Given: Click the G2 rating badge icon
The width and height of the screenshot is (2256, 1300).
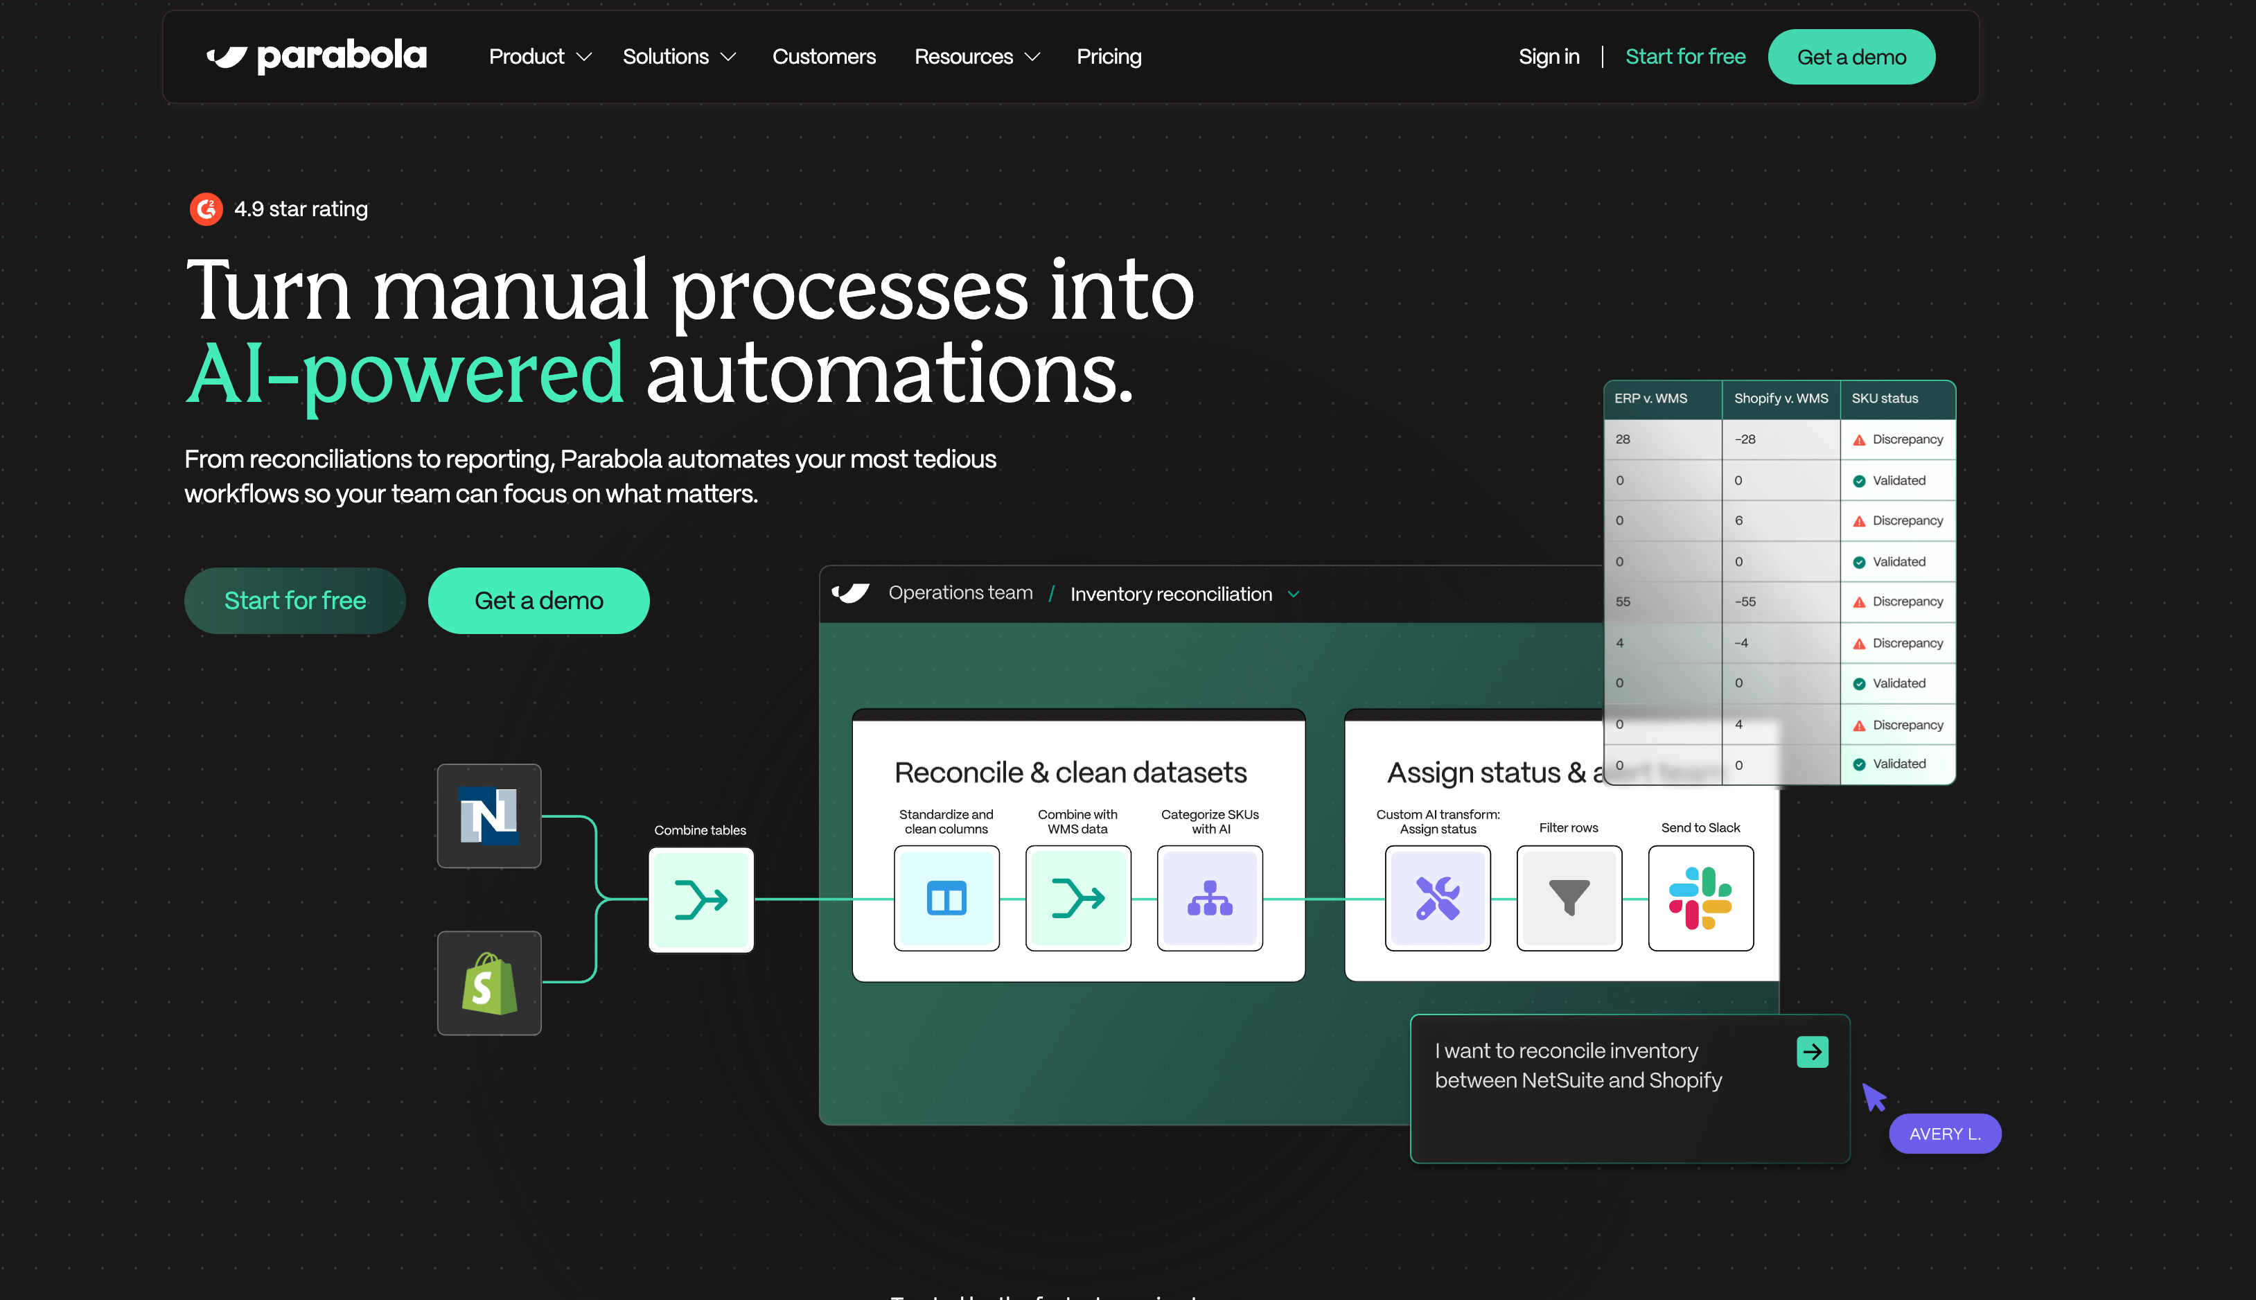Looking at the screenshot, I should click(x=206, y=209).
